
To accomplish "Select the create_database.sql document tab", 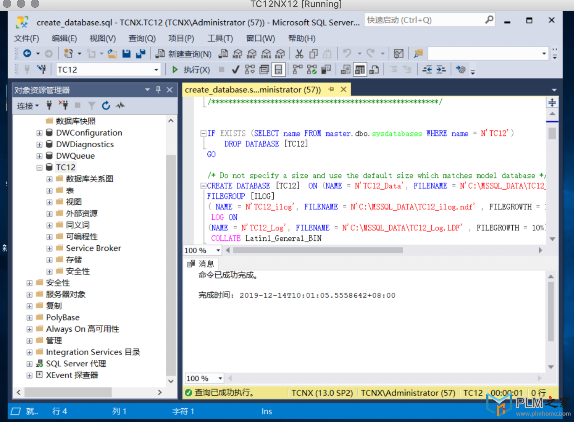I will point(253,90).
